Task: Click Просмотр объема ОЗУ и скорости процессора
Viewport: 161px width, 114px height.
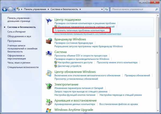Action: 81,56
